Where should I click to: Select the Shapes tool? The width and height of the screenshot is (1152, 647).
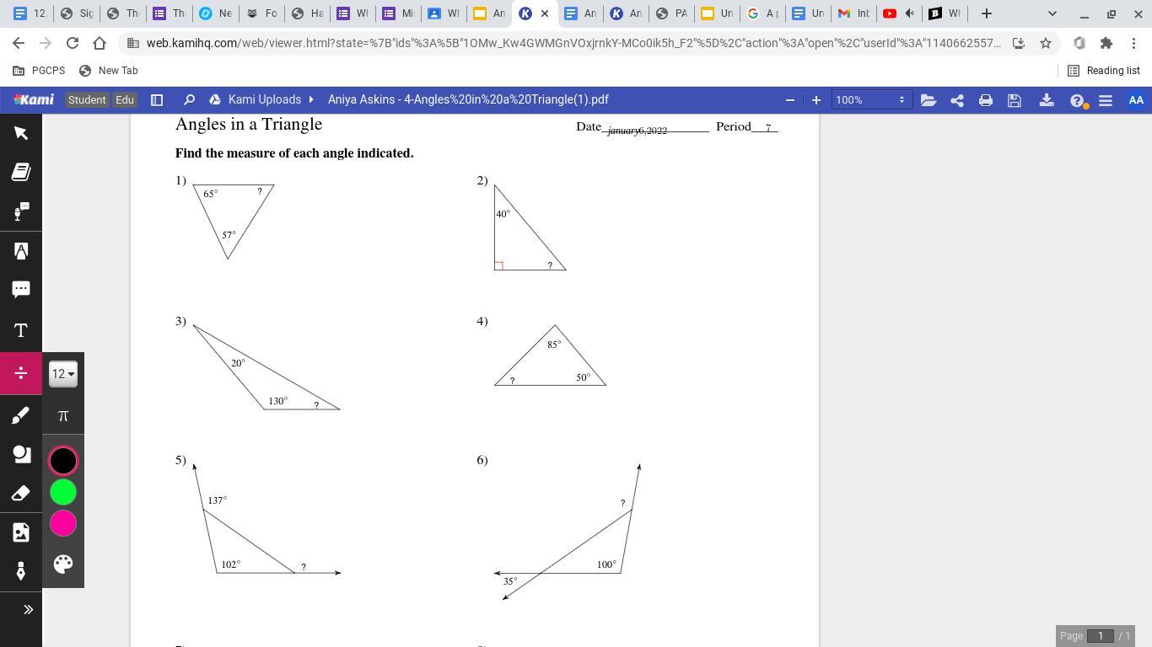(x=21, y=454)
